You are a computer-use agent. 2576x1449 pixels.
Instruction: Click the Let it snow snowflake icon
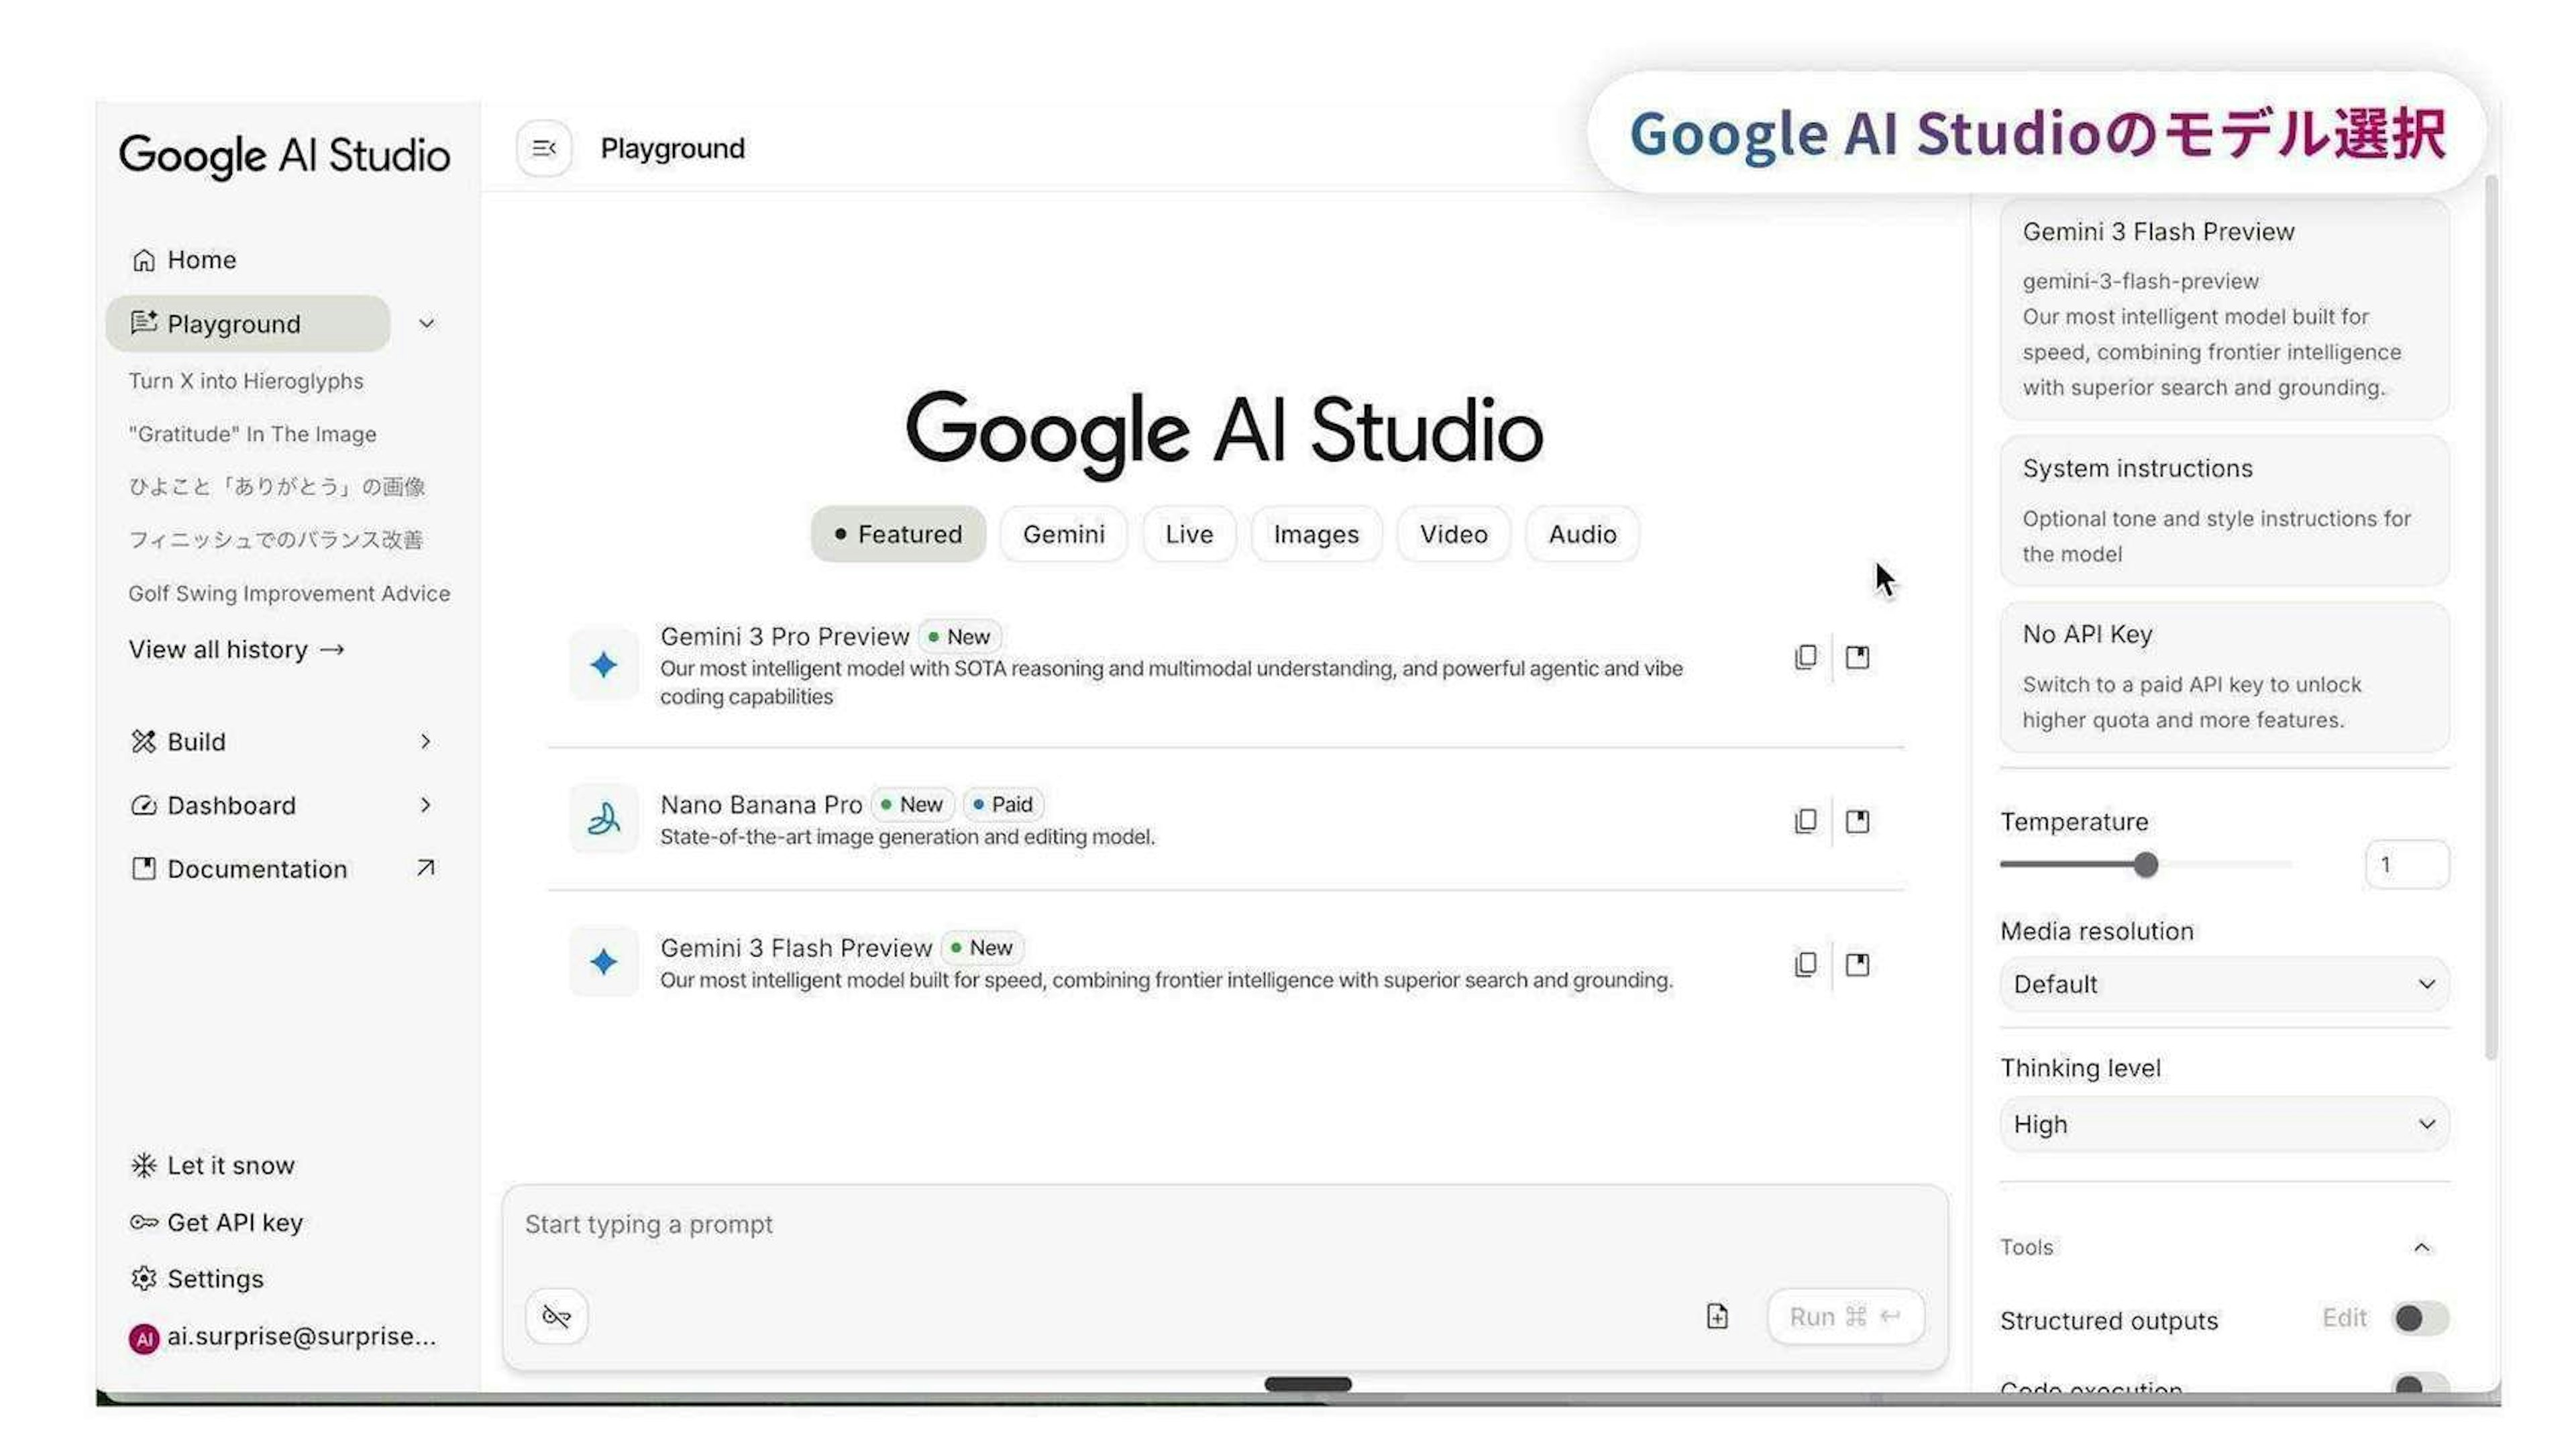tap(144, 1165)
